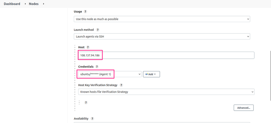
Task: Go to Dashboard breadcrumb
Action: point(12,4)
